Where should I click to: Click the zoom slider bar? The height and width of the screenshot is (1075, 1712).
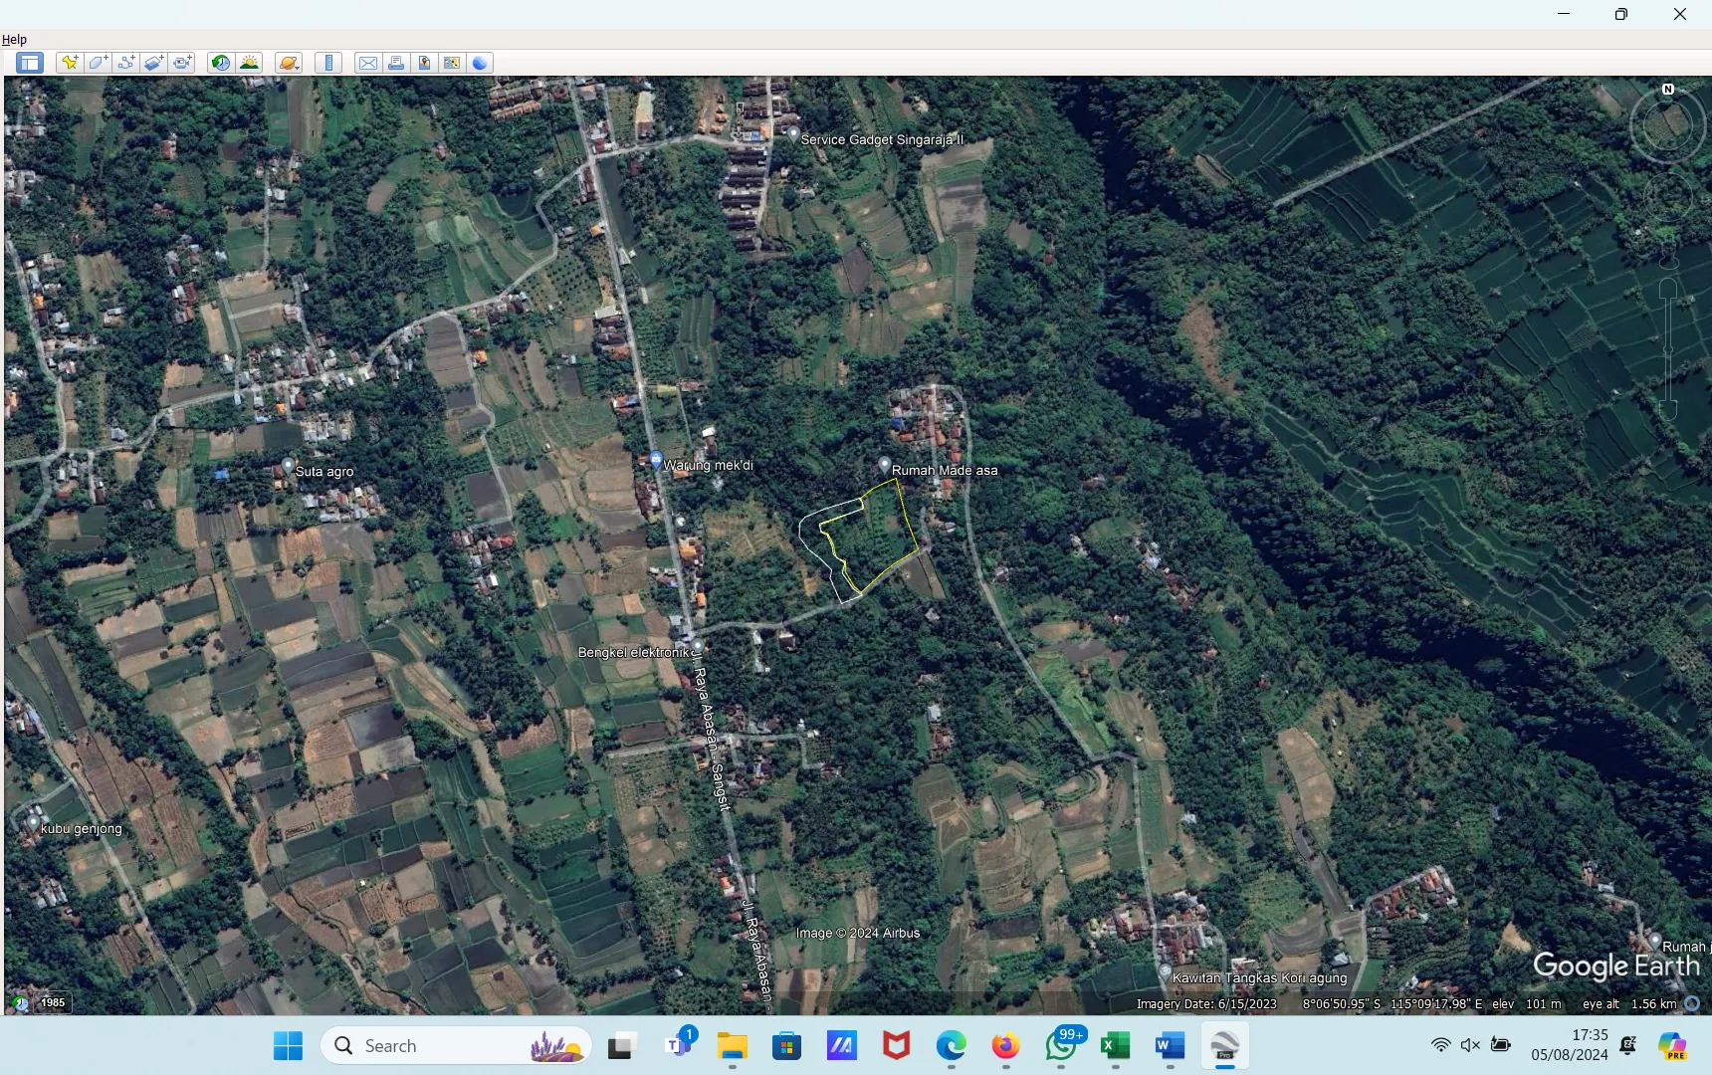coord(1669,348)
